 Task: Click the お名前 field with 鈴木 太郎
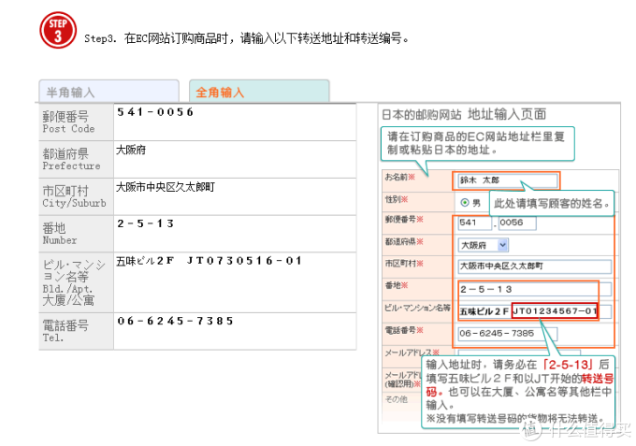[x=505, y=180]
